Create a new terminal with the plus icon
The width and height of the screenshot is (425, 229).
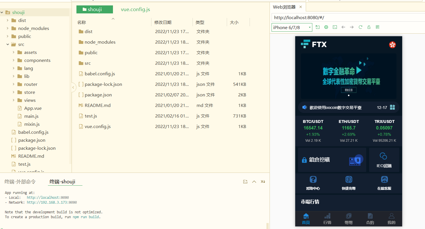[x=245, y=181]
